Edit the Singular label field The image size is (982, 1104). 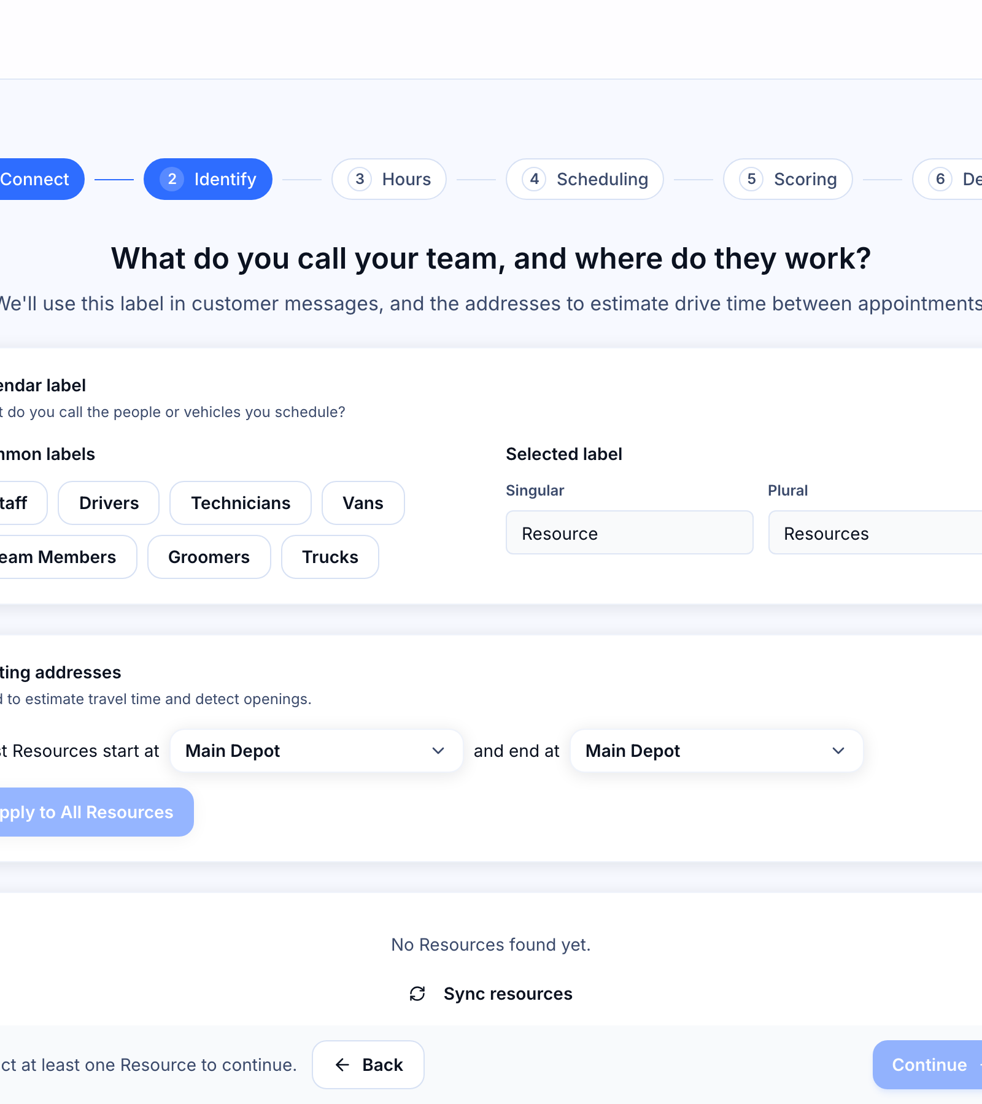tap(630, 532)
